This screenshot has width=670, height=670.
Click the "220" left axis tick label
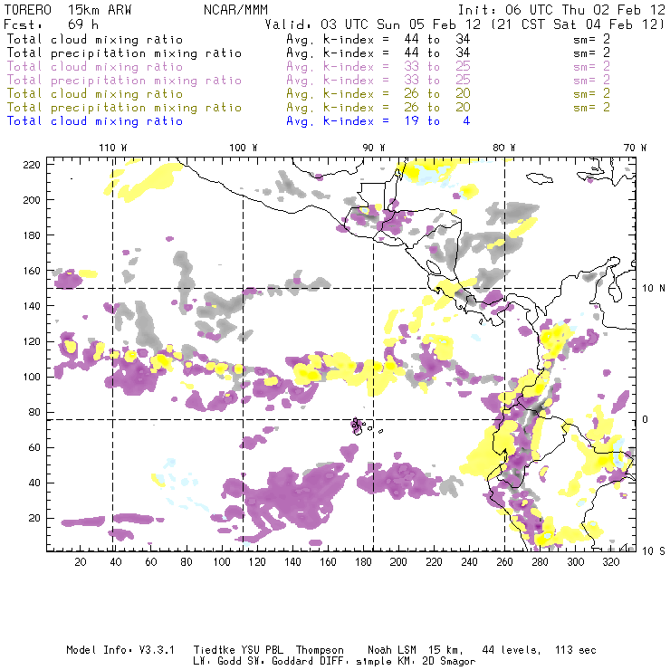point(32,165)
